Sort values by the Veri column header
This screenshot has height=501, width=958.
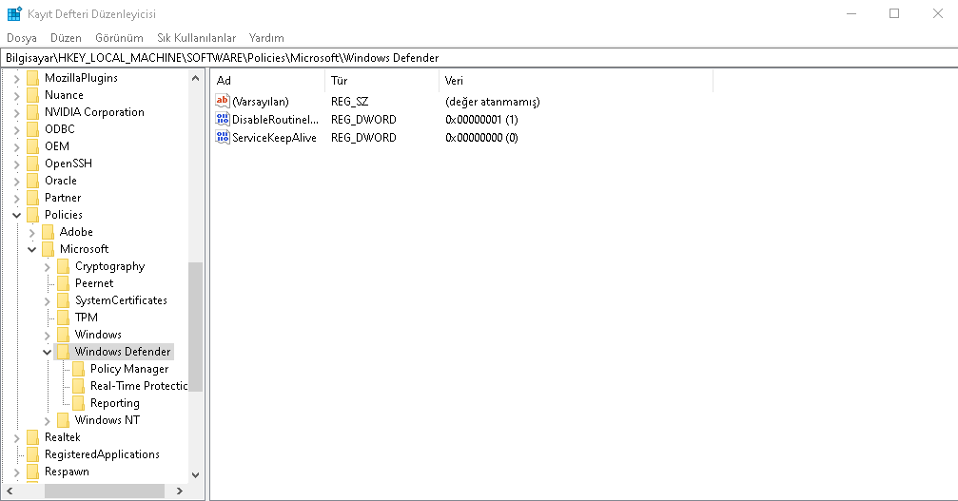[576, 81]
